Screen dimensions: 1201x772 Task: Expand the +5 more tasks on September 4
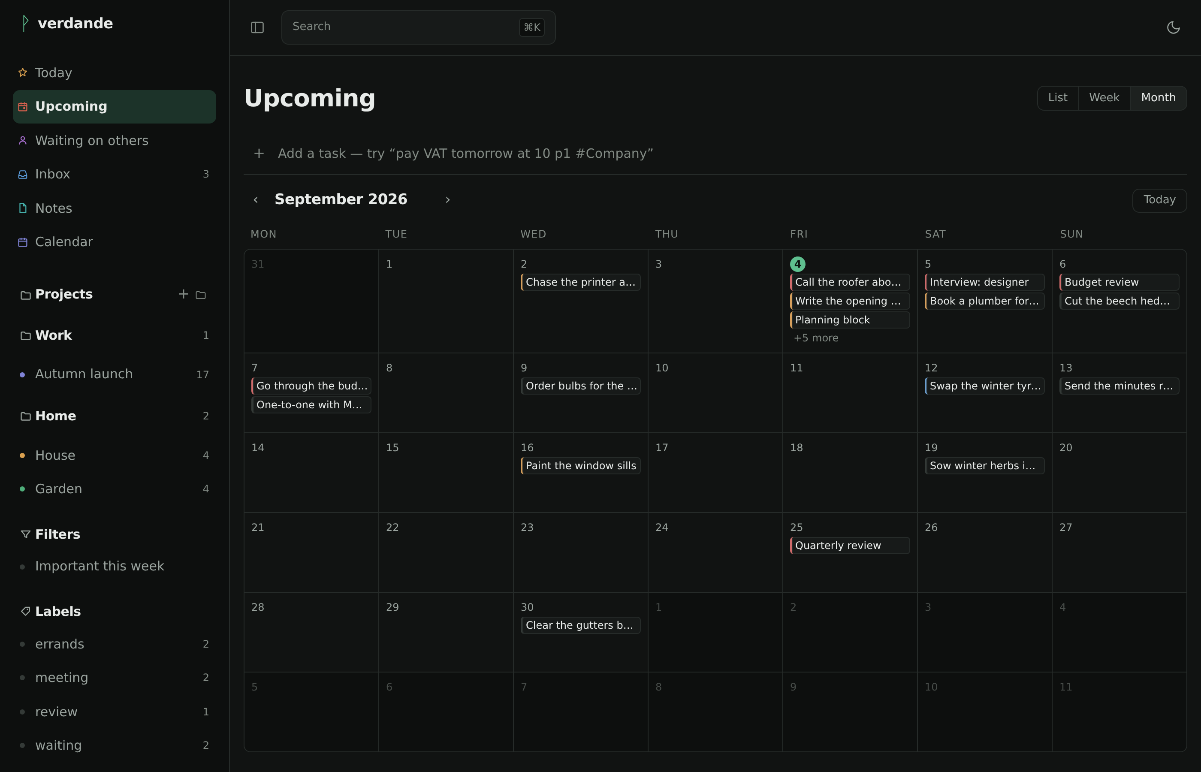click(815, 338)
